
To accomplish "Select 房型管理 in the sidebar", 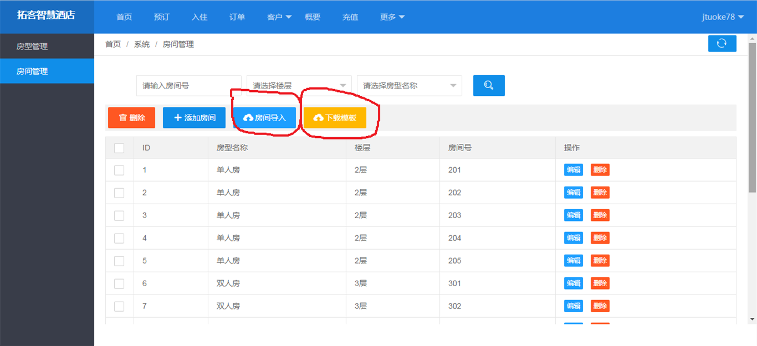I will [47, 47].
